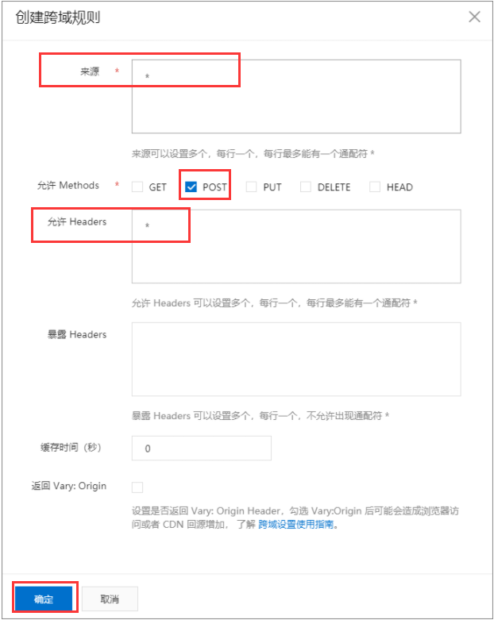Viewport: 494px width, 620px height.
Task: Click the GET method label
Action: coord(157,187)
